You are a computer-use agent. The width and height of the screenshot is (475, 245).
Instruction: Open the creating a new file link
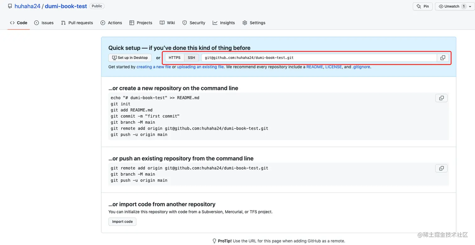(x=154, y=67)
